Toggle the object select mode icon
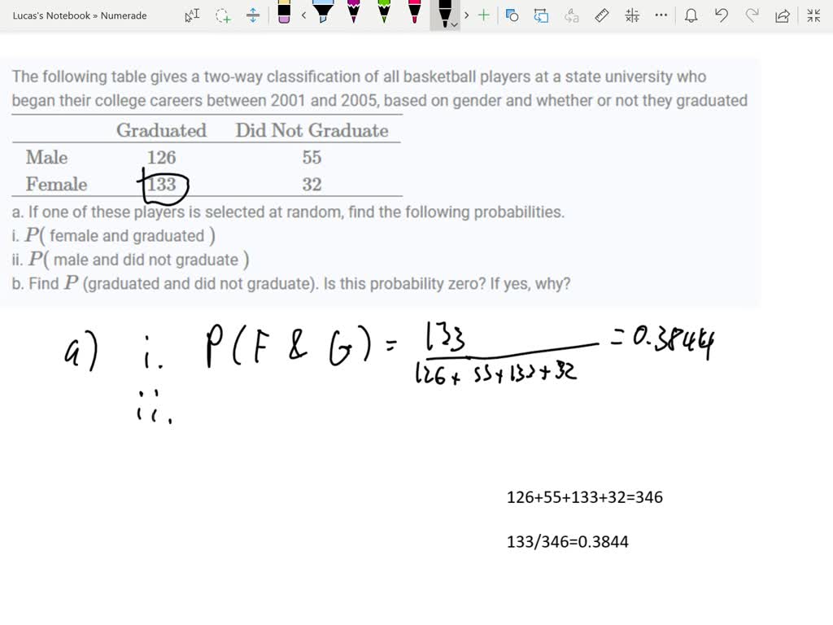Screen dimensions: 833x625 (192, 15)
